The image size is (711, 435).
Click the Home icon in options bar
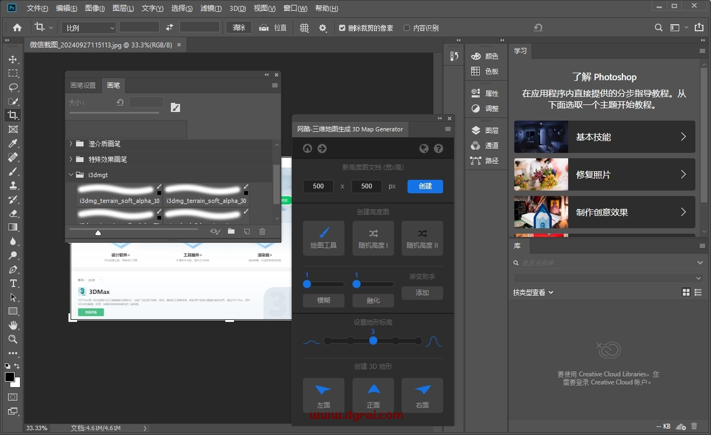pyautogui.click(x=17, y=27)
